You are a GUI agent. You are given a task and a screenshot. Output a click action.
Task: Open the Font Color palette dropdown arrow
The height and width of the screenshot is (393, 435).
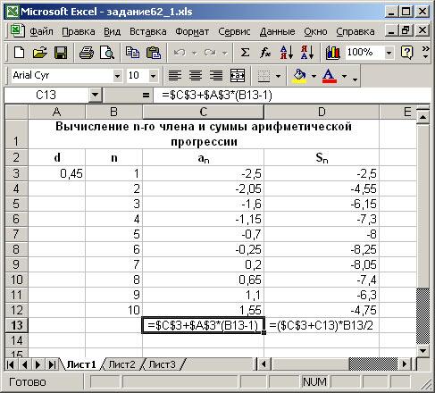click(344, 76)
